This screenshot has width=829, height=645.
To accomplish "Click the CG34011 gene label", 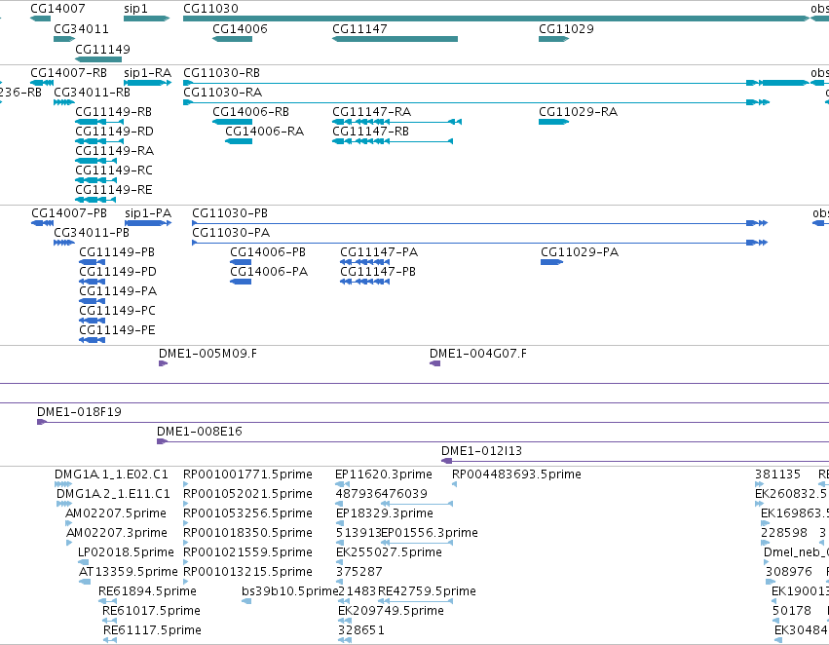I will tap(81, 28).
